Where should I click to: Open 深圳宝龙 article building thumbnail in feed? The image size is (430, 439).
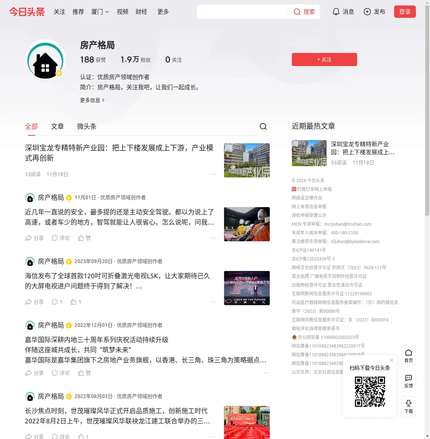pos(247,160)
